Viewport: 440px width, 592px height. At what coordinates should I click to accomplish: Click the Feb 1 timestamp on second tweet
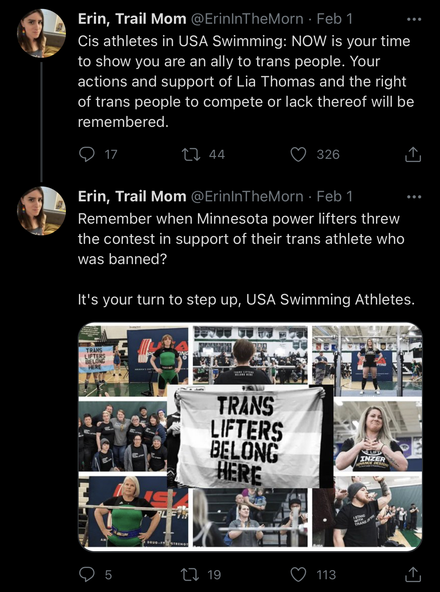point(334,197)
